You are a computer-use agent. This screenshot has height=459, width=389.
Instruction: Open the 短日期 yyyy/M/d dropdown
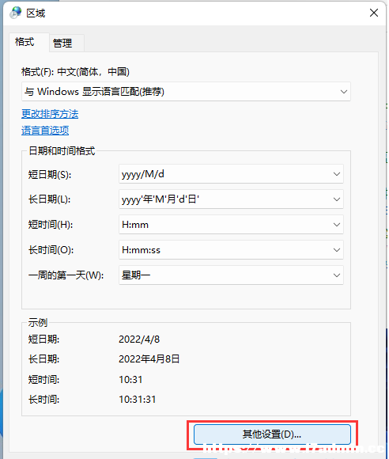pos(231,174)
